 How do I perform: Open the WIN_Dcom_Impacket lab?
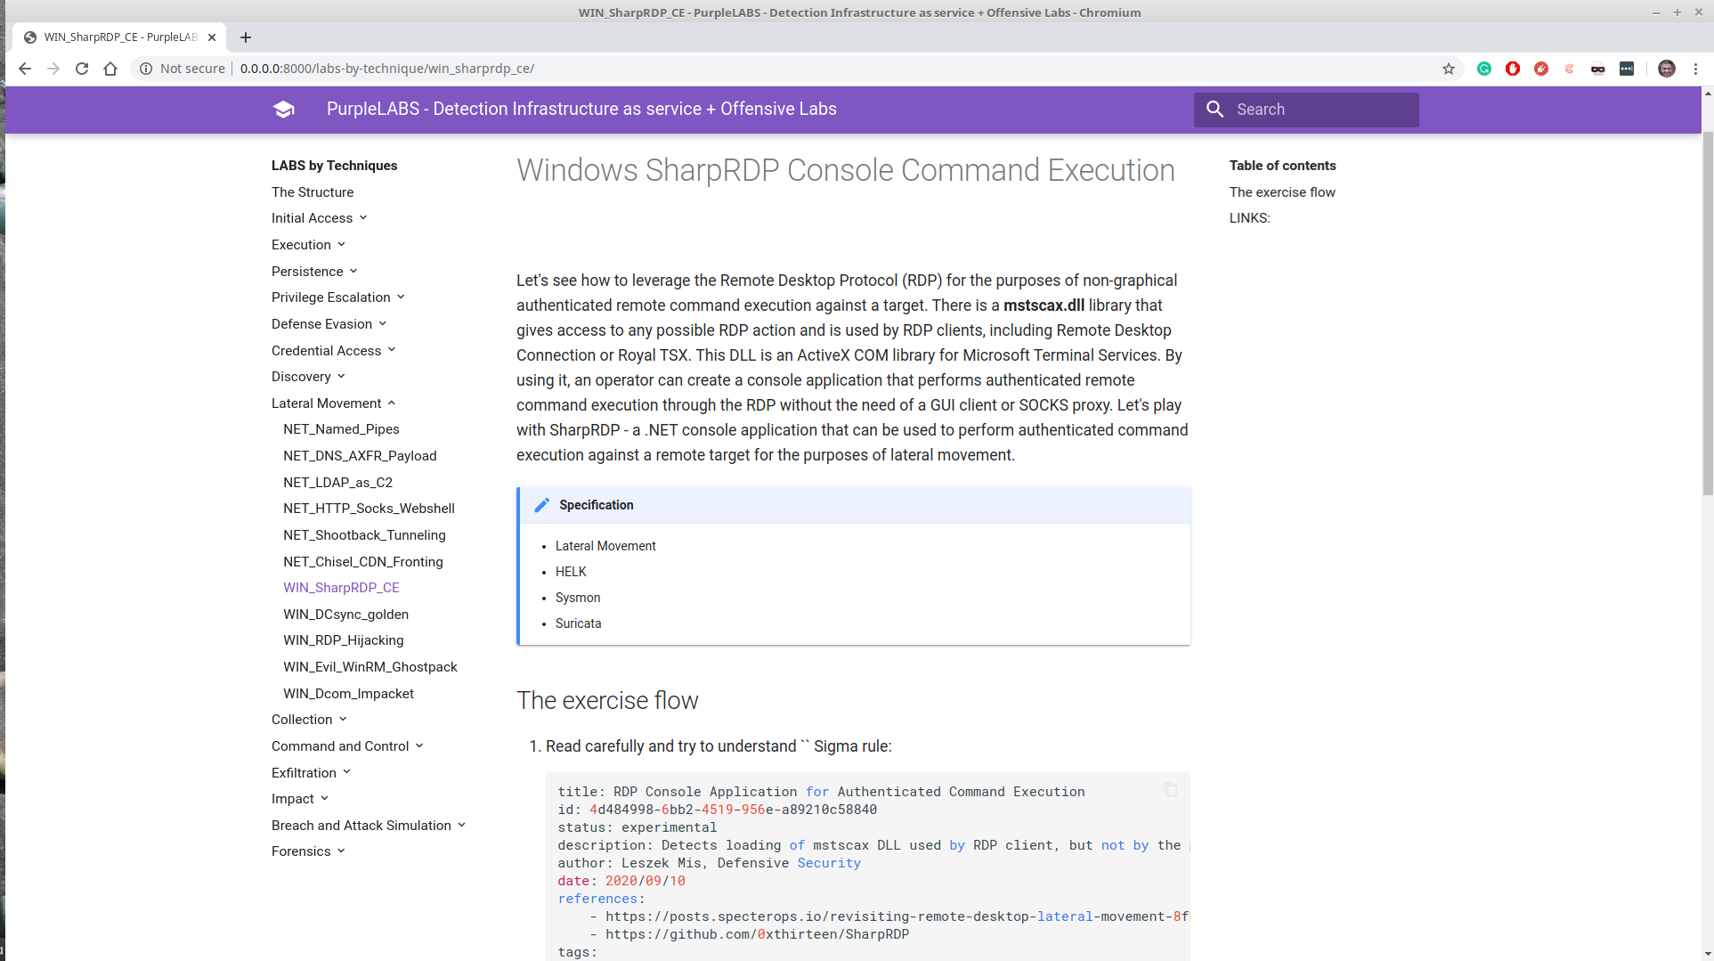point(348,694)
